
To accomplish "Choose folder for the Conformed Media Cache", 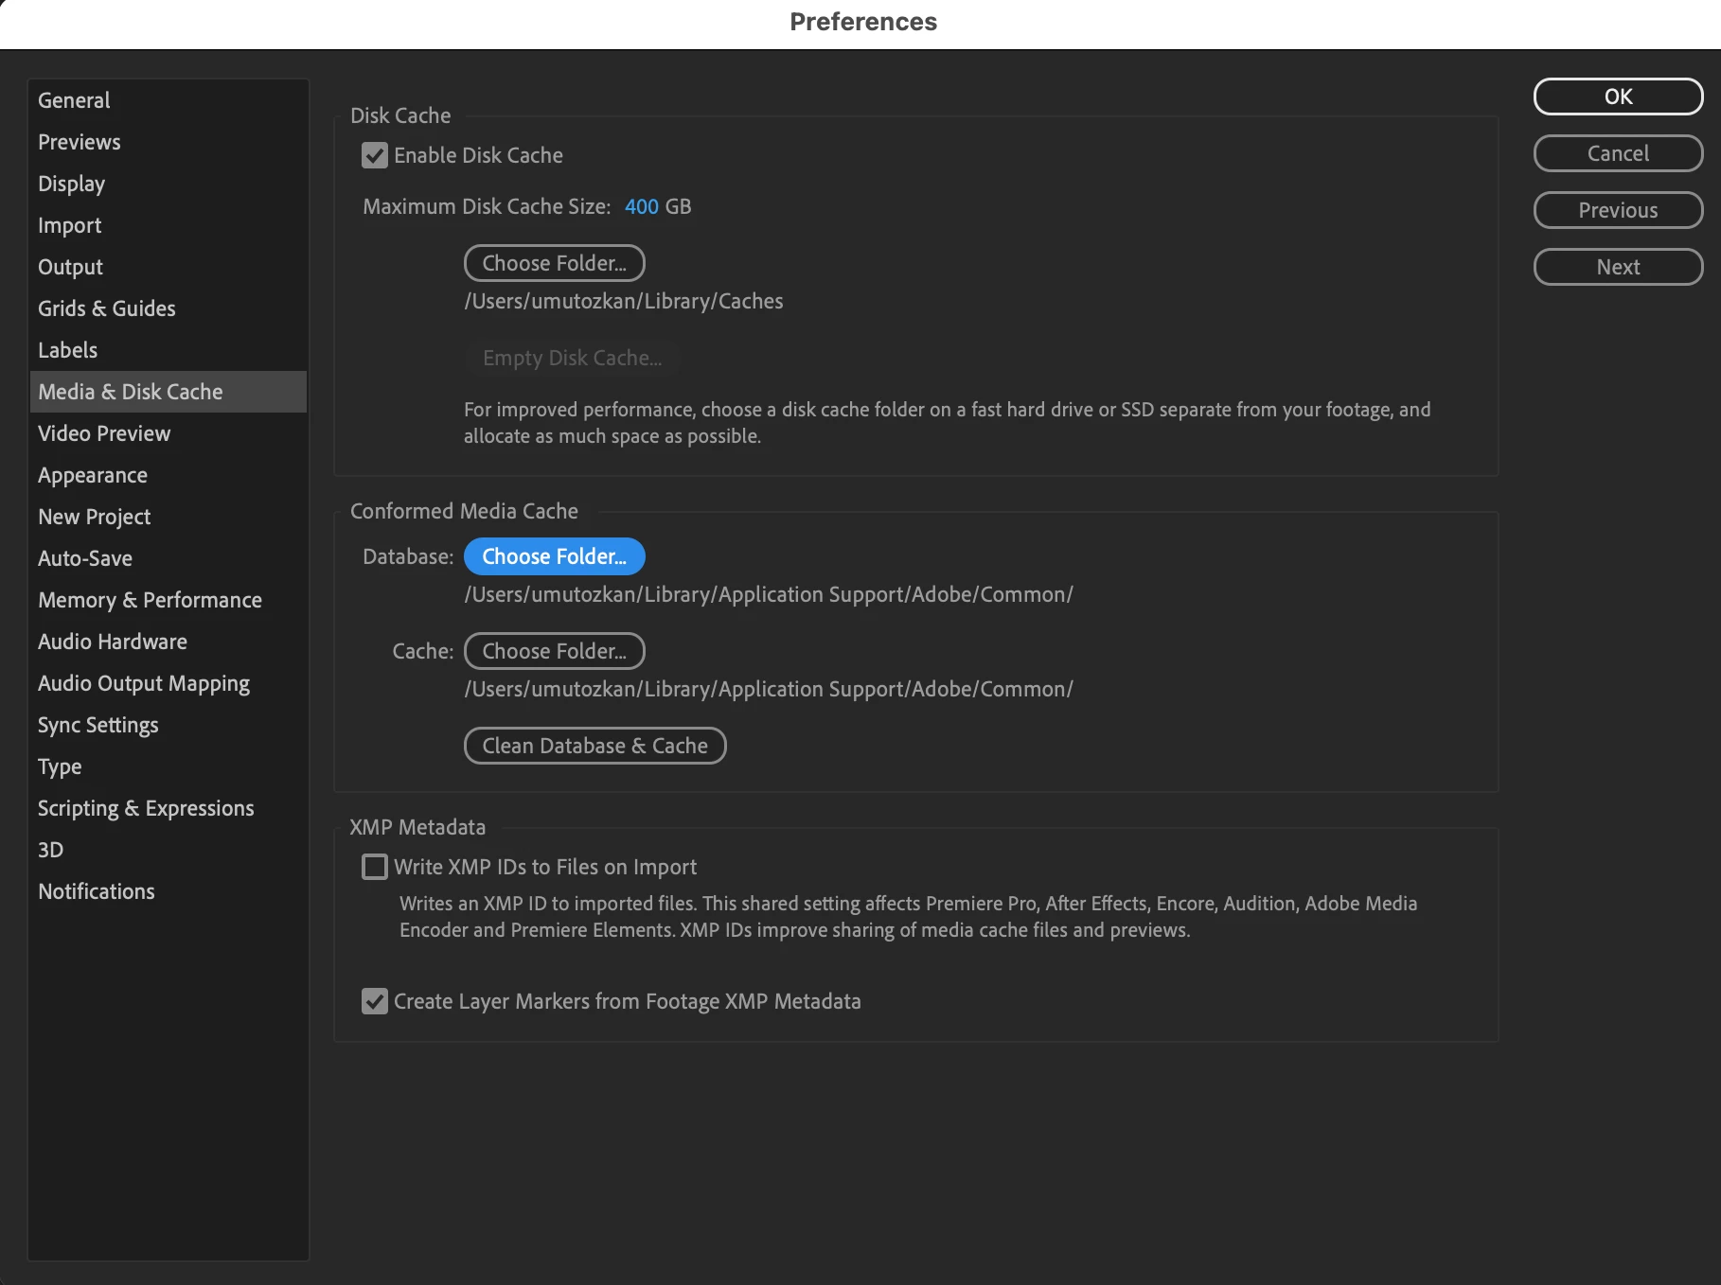I will tap(555, 651).
